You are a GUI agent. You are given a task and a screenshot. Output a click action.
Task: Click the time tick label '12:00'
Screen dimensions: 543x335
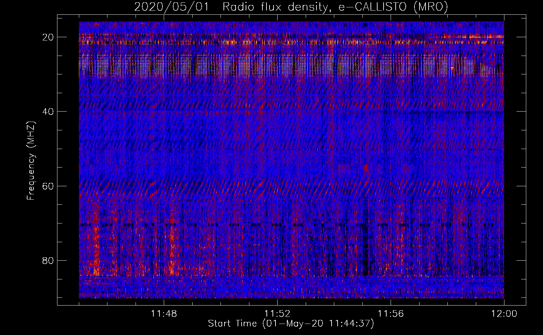504,314
